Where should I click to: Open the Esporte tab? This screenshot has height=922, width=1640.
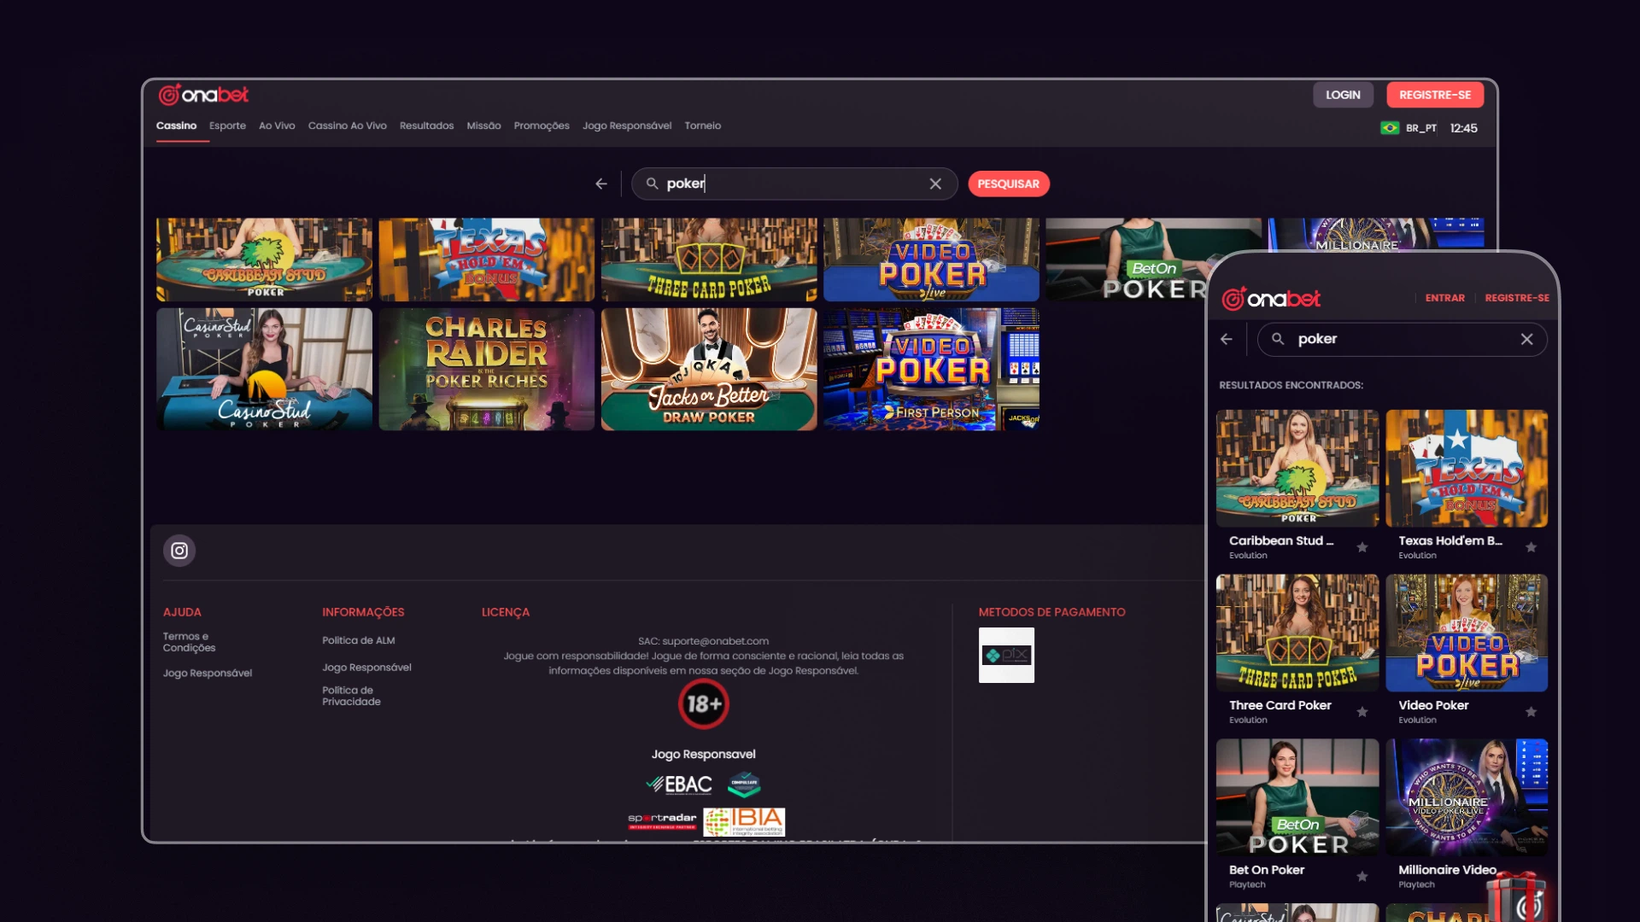click(227, 125)
